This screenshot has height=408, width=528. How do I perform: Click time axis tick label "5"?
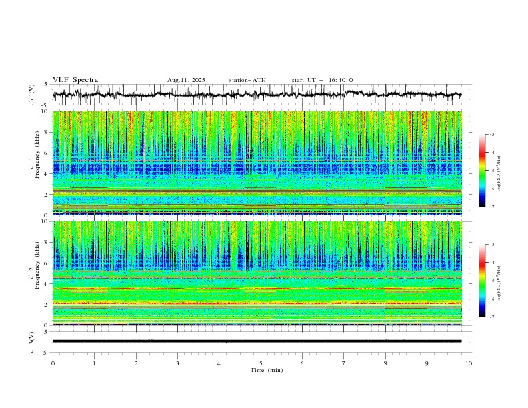point(261,363)
